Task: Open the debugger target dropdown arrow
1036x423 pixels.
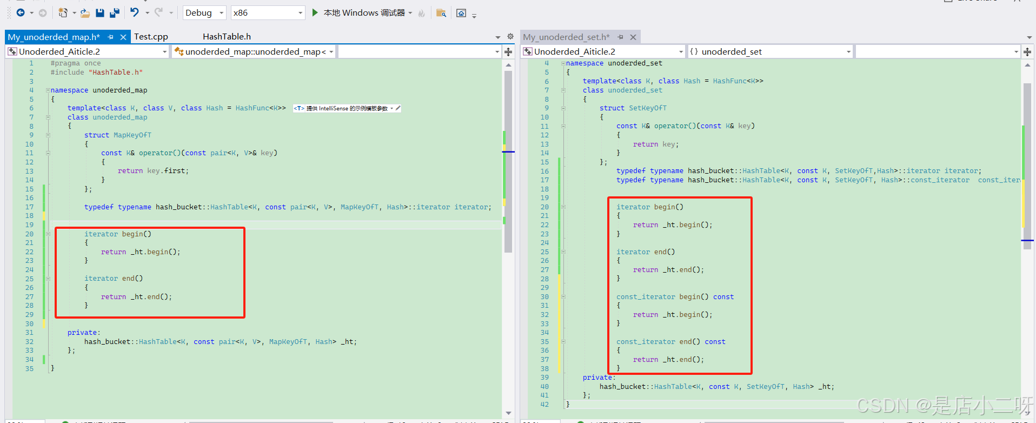Action: pyautogui.click(x=410, y=13)
